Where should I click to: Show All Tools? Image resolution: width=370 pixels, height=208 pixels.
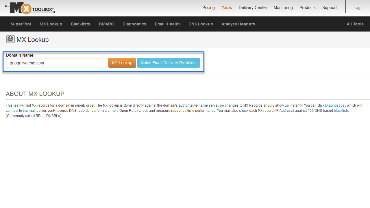355,24
